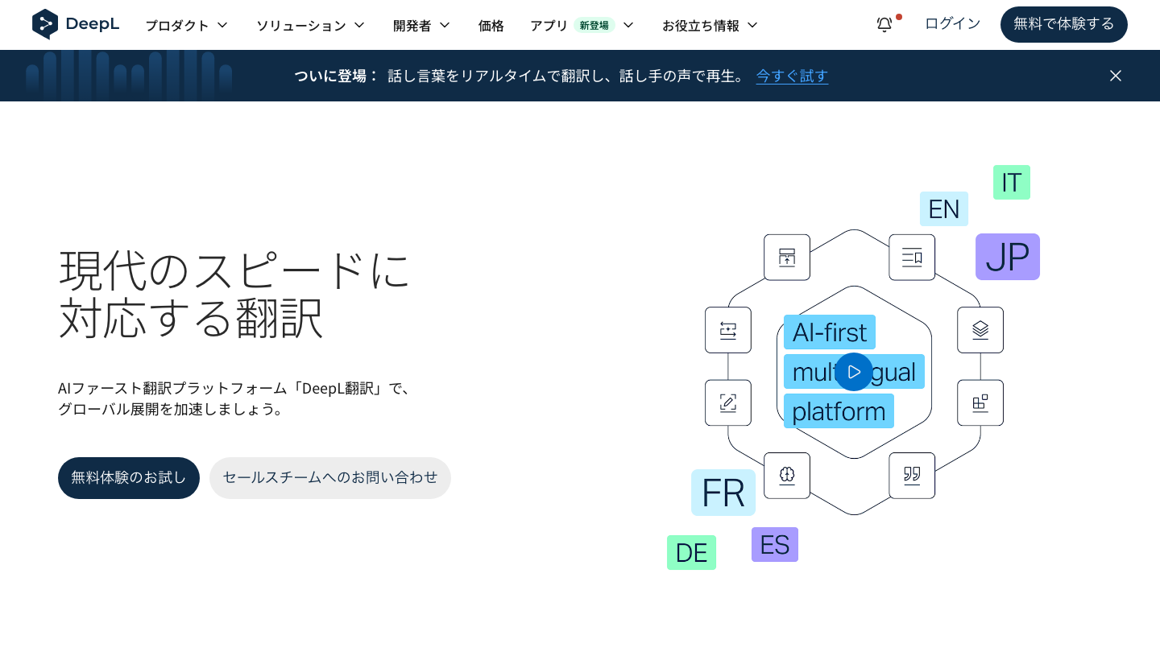Expand the アプリ menu
The width and height of the screenshot is (1160, 660).
(x=582, y=25)
